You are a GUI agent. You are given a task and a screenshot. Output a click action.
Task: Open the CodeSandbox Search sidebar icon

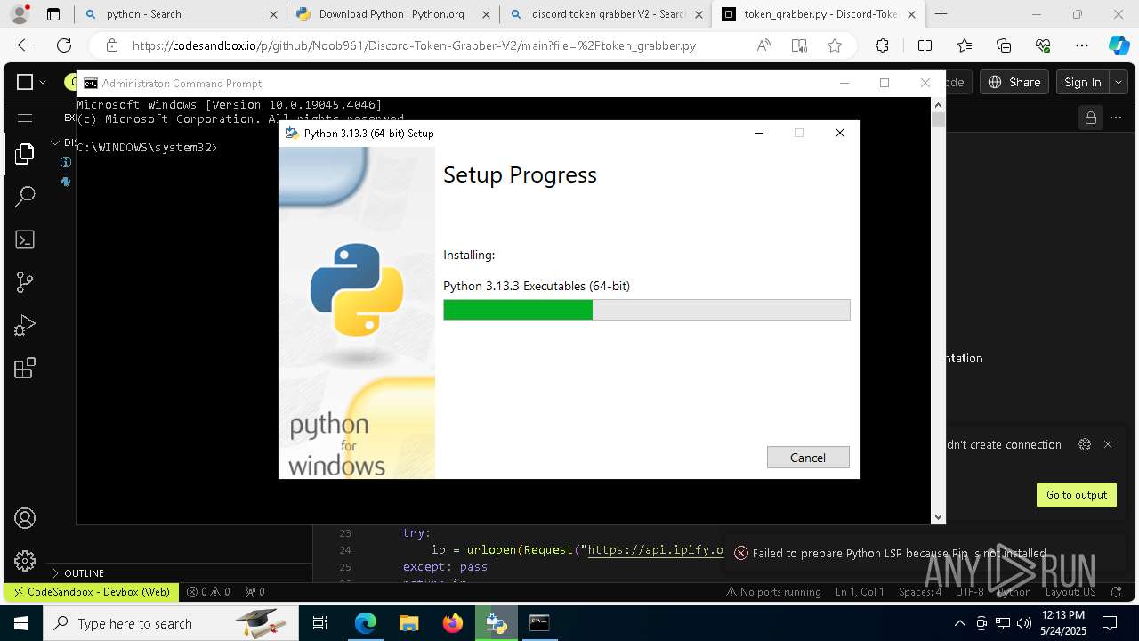coord(25,197)
